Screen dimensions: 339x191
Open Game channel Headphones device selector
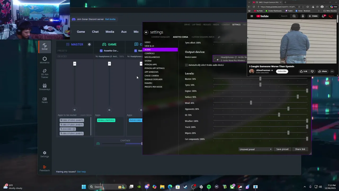point(110,57)
